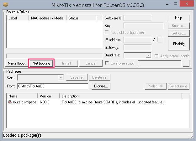Toggle the Keep old configuration checkbox

107,33
